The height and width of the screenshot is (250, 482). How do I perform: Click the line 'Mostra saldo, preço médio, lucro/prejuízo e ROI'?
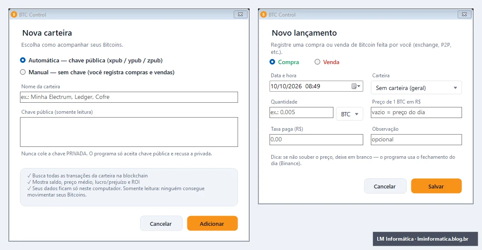click(x=83, y=182)
